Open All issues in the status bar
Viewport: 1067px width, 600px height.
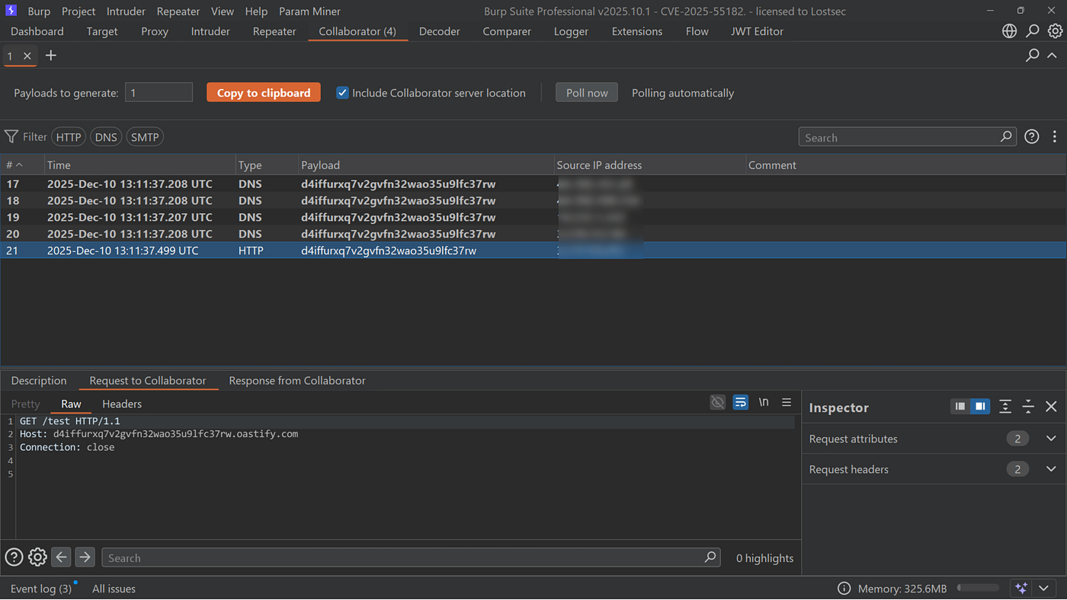pyautogui.click(x=114, y=589)
